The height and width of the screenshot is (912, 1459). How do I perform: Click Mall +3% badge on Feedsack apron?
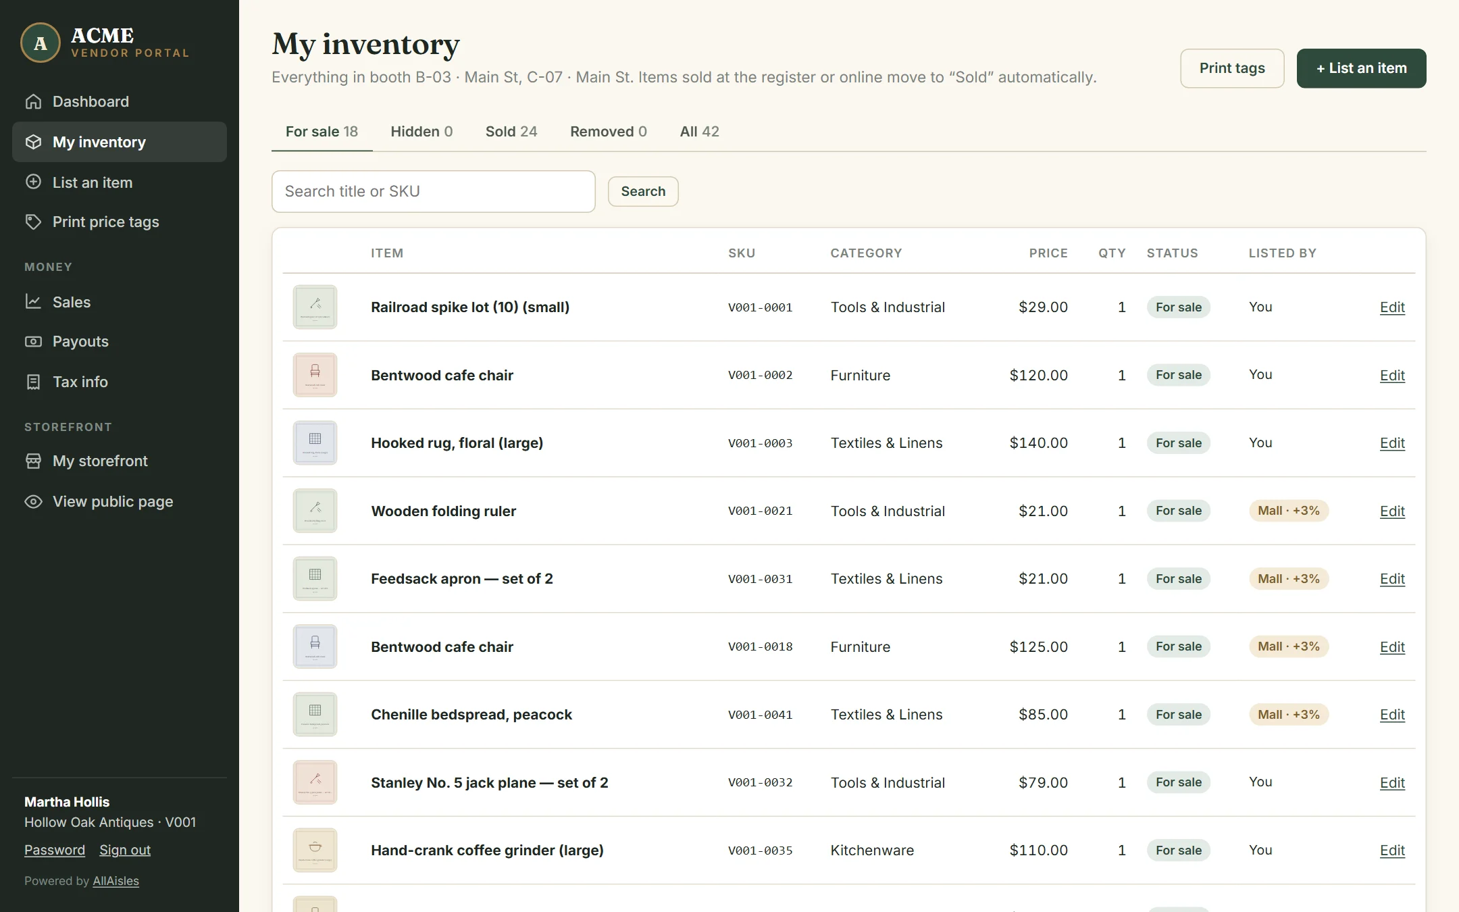(1289, 578)
